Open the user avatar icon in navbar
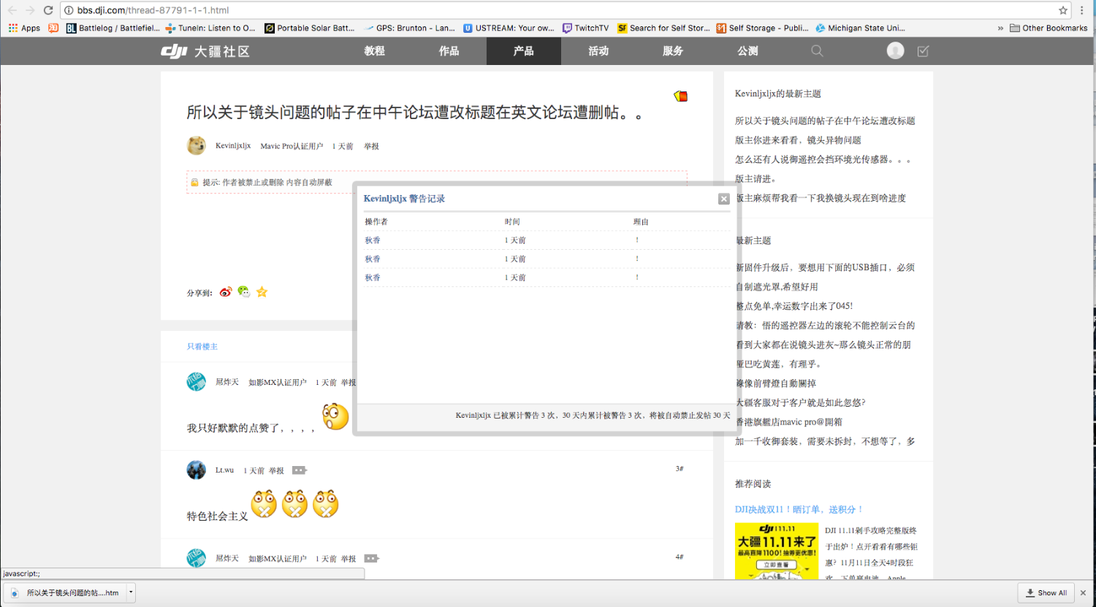 point(895,50)
